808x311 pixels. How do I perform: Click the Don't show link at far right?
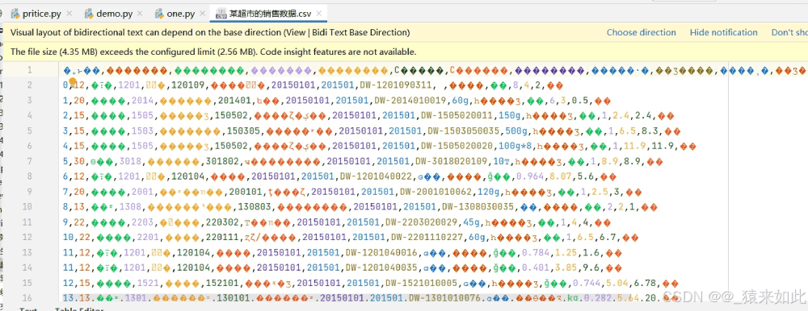[789, 32]
